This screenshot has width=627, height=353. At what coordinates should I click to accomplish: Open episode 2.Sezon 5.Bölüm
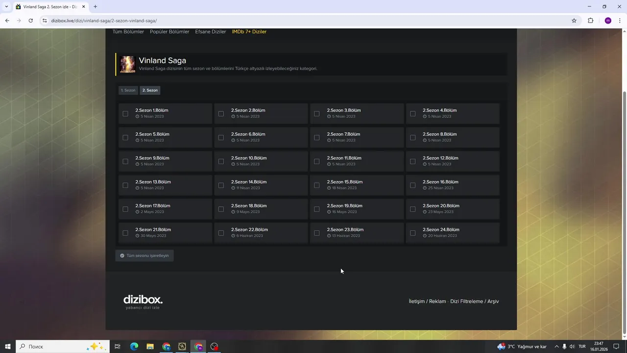point(152,134)
